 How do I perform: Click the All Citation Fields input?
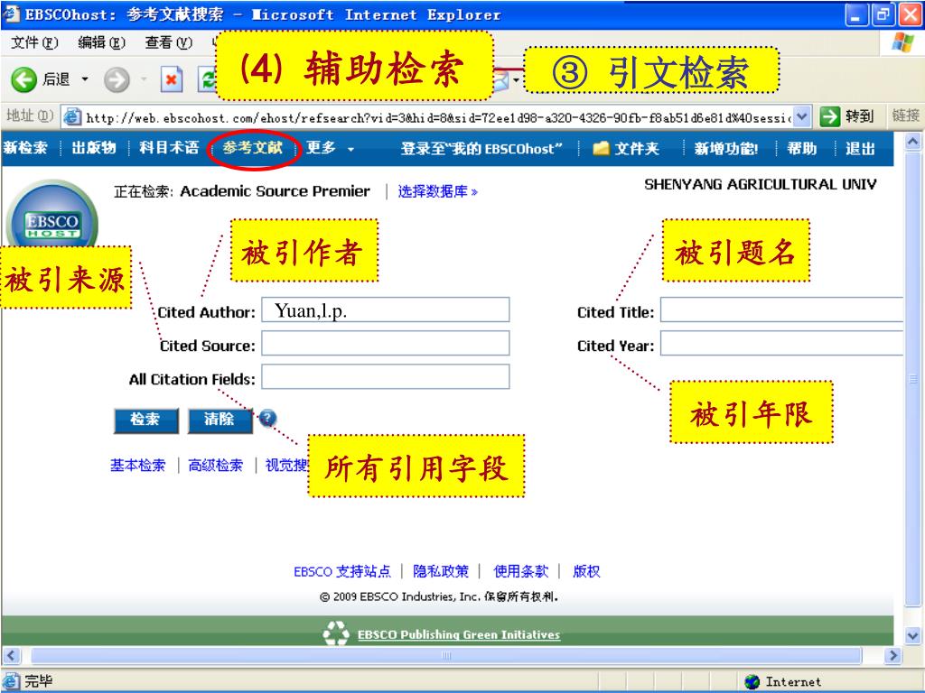point(385,376)
